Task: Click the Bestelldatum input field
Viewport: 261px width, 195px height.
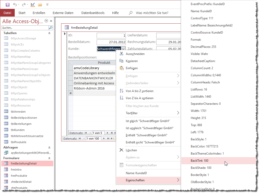Action: coord(111,42)
